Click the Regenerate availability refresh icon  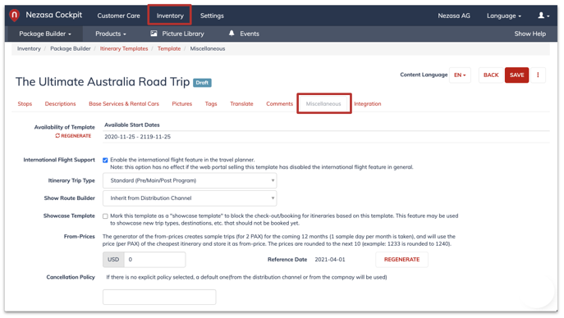[x=57, y=136]
